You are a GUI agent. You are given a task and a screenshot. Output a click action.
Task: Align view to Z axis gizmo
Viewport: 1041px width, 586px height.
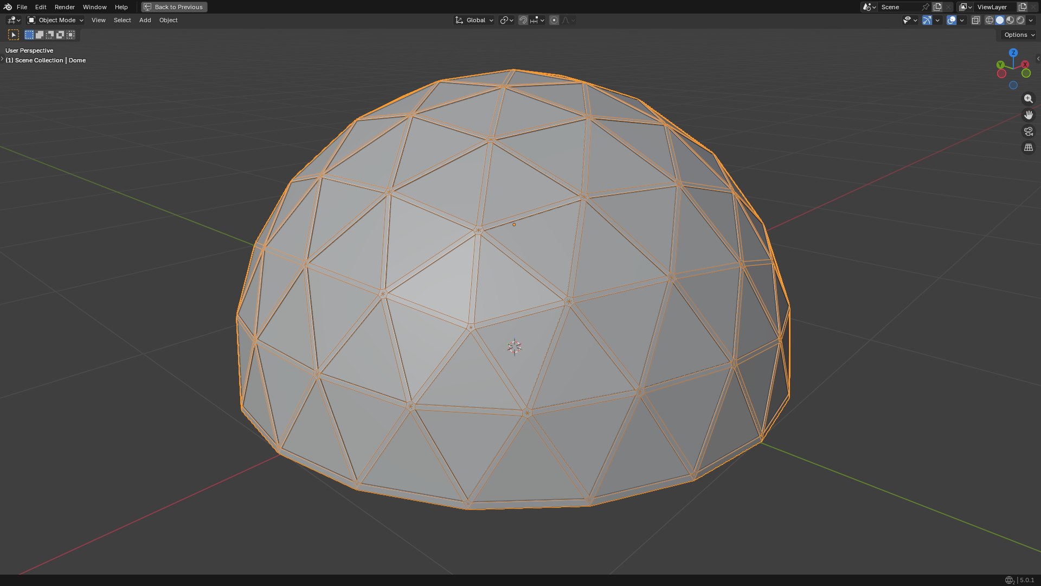coord(1013,53)
